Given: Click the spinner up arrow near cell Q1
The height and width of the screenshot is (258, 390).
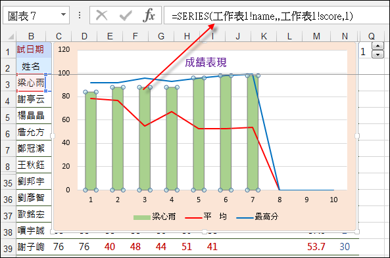Looking at the screenshot, I should point(378,46).
